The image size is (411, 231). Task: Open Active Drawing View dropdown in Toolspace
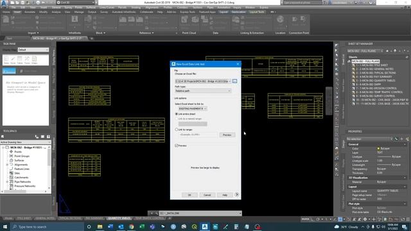(x=26, y=142)
